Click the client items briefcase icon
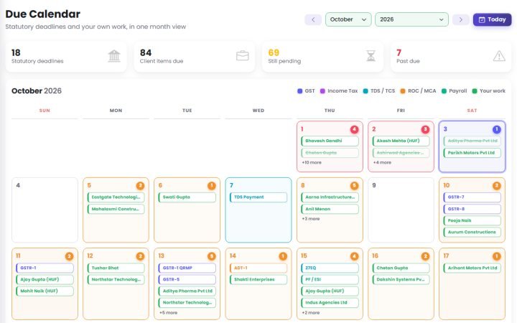The image size is (517, 323). click(x=243, y=56)
